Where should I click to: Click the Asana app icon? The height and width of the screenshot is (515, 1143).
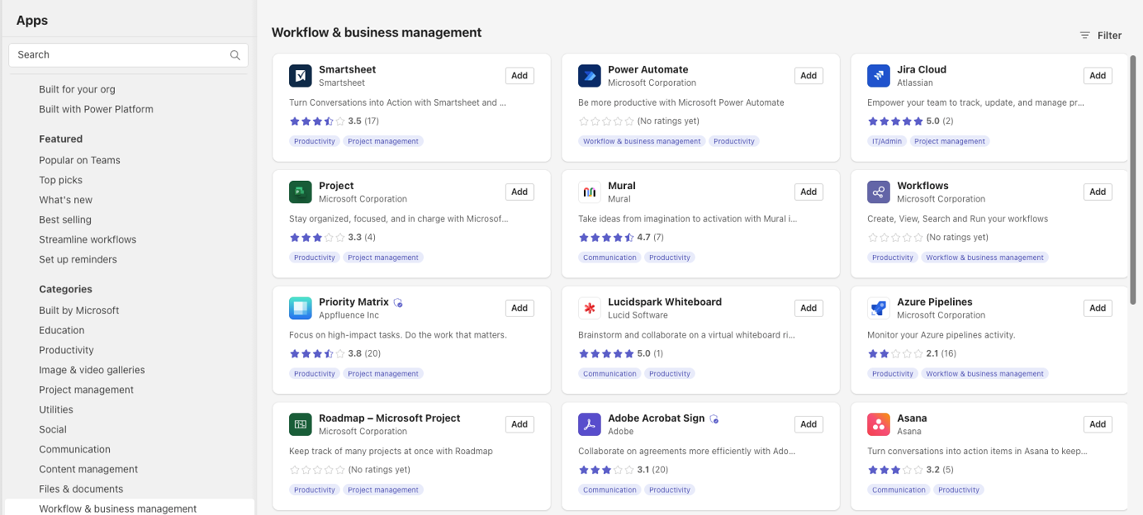pyautogui.click(x=878, y=424)
